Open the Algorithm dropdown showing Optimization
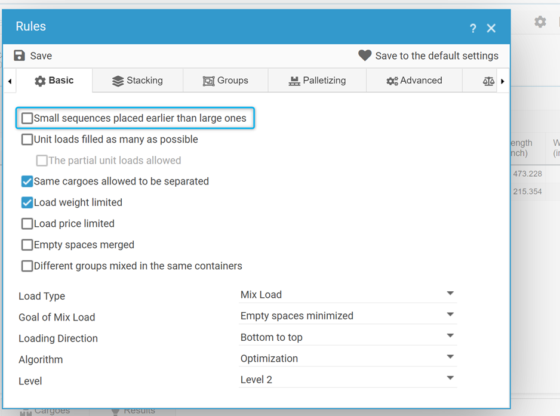The width and height of the screenshot is (560, 416). click(x=348, y=358)
